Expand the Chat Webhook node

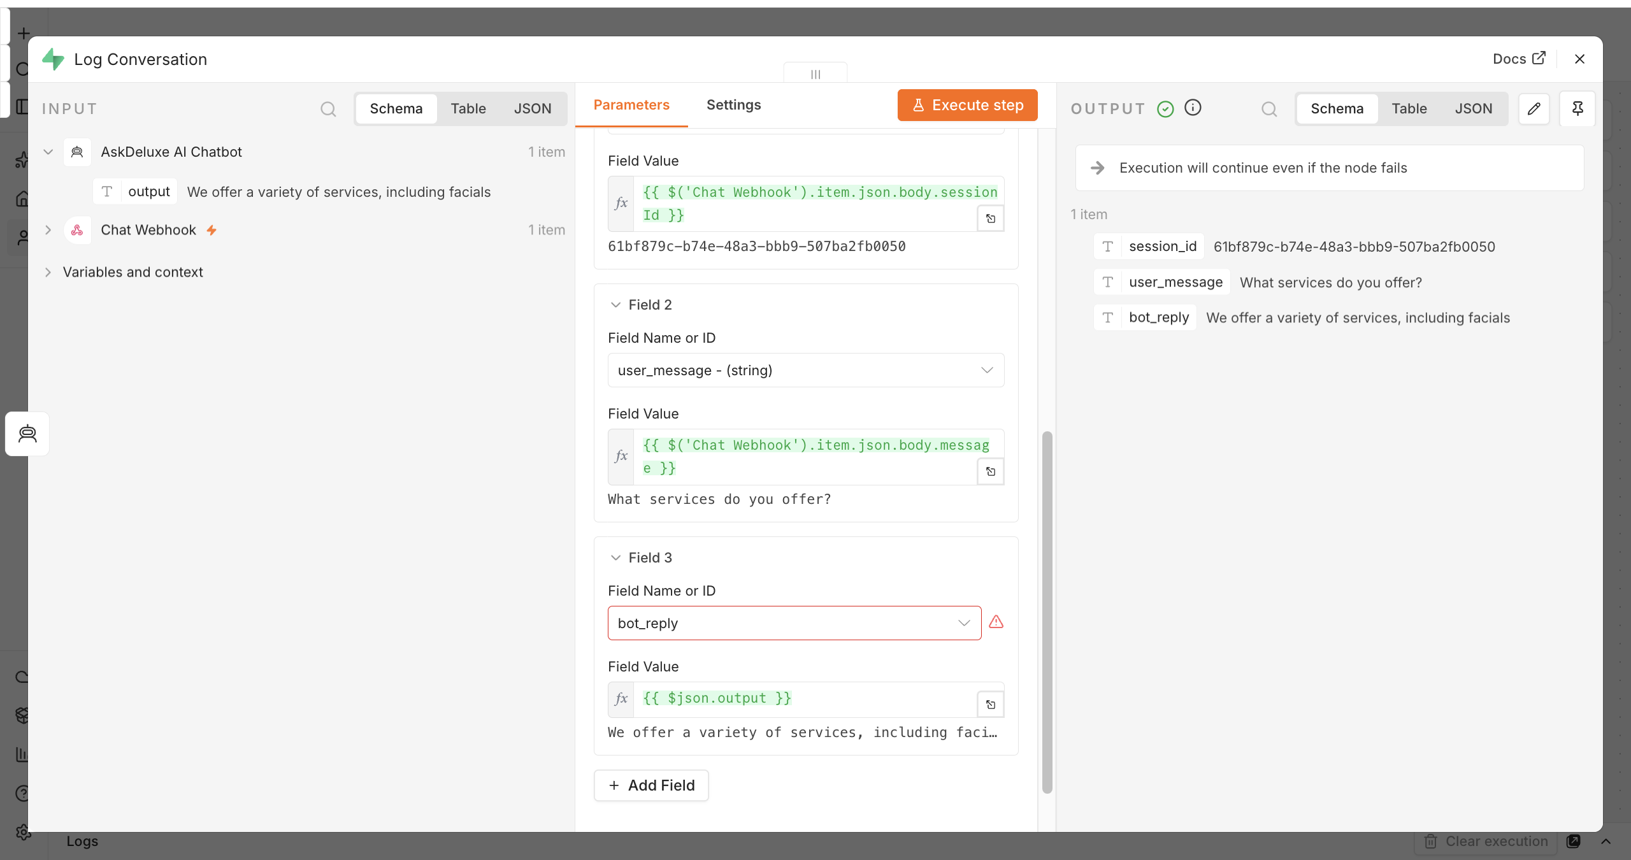[x=48, y=230]
